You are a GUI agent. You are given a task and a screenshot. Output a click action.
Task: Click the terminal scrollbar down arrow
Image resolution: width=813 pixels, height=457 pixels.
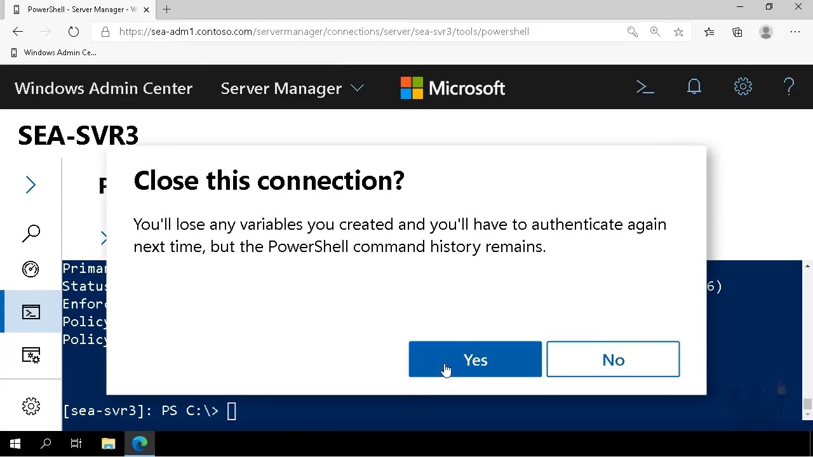pos(807,415)
